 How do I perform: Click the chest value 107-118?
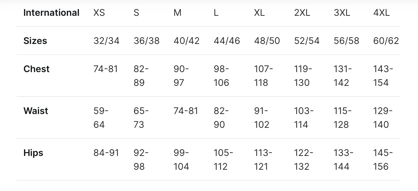263,76
